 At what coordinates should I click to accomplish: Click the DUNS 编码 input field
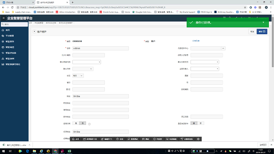coord(89,55)
